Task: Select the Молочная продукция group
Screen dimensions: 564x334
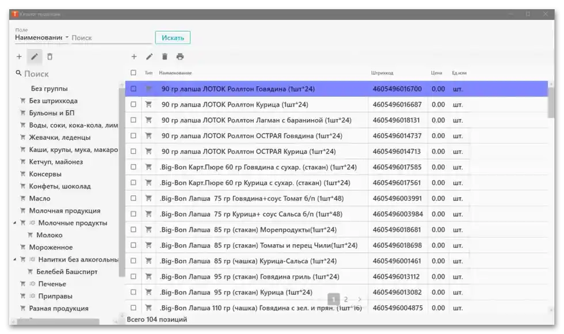Action: click(x=64, y=211)
